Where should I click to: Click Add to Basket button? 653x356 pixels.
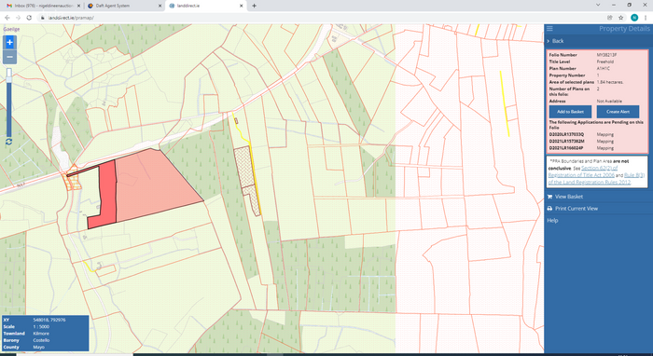pos(570,112)
